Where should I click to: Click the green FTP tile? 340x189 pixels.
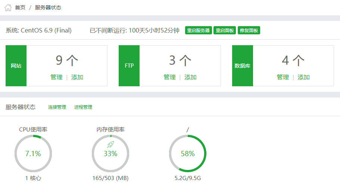tap(129, 66)
